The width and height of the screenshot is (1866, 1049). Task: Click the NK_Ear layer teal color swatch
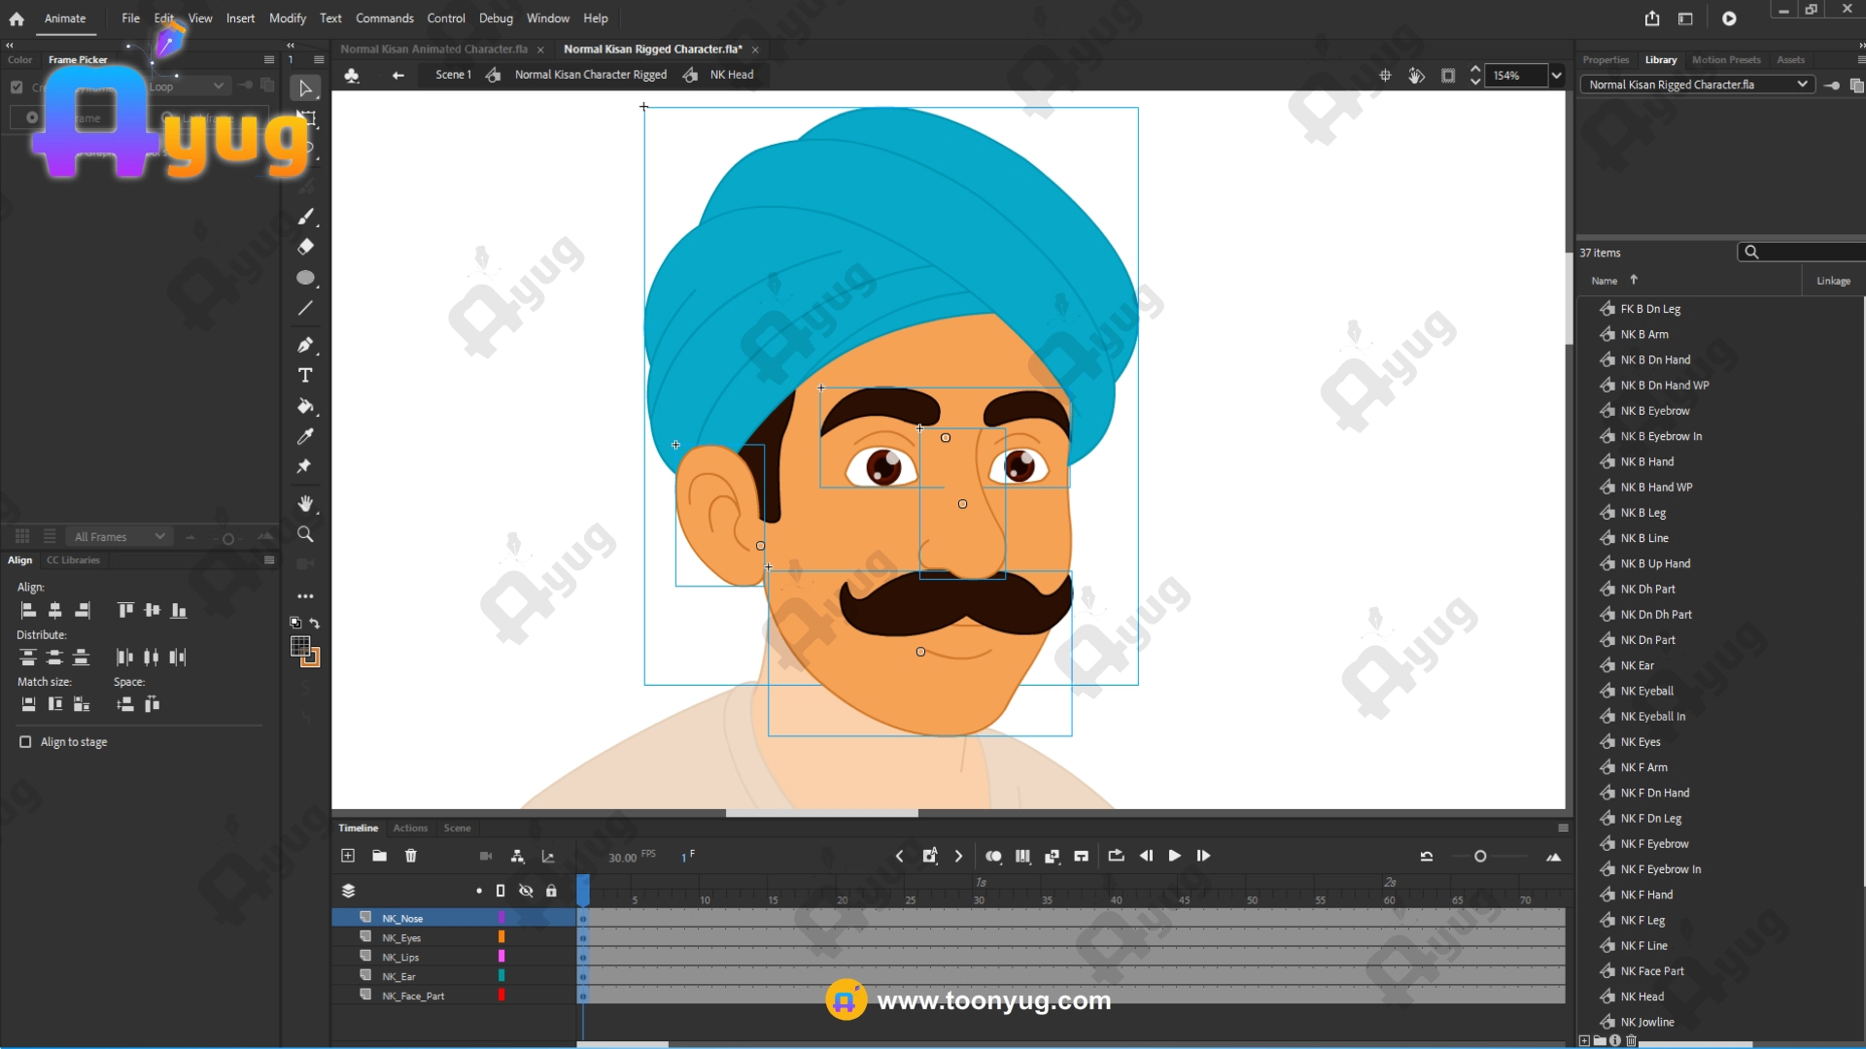[x=501, y=976]
